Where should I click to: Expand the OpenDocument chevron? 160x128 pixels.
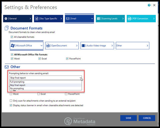77,46
